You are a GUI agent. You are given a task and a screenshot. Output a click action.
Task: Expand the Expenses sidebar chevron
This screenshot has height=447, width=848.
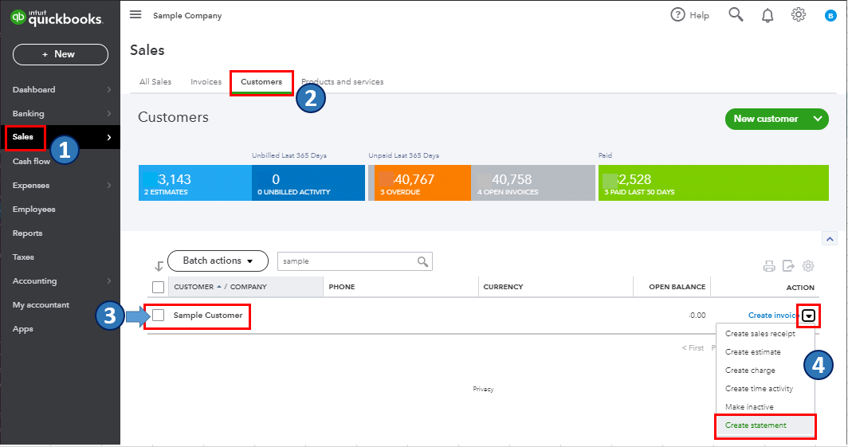click(108, 186)
